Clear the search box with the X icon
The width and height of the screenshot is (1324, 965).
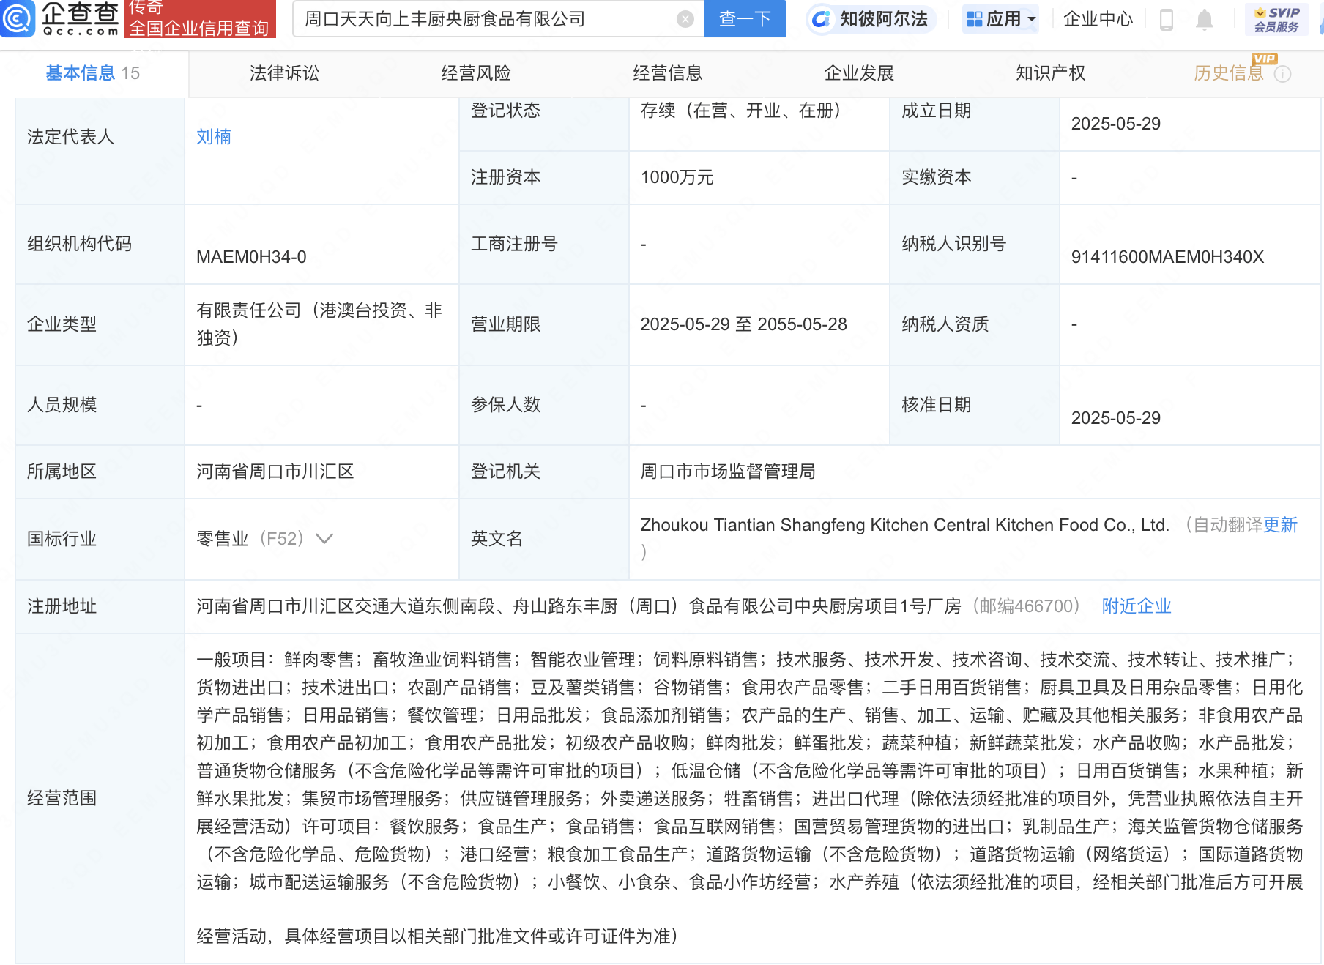[685, 19]
